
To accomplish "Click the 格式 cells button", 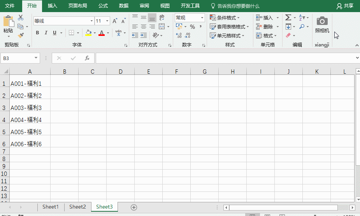I will point(266,35).
